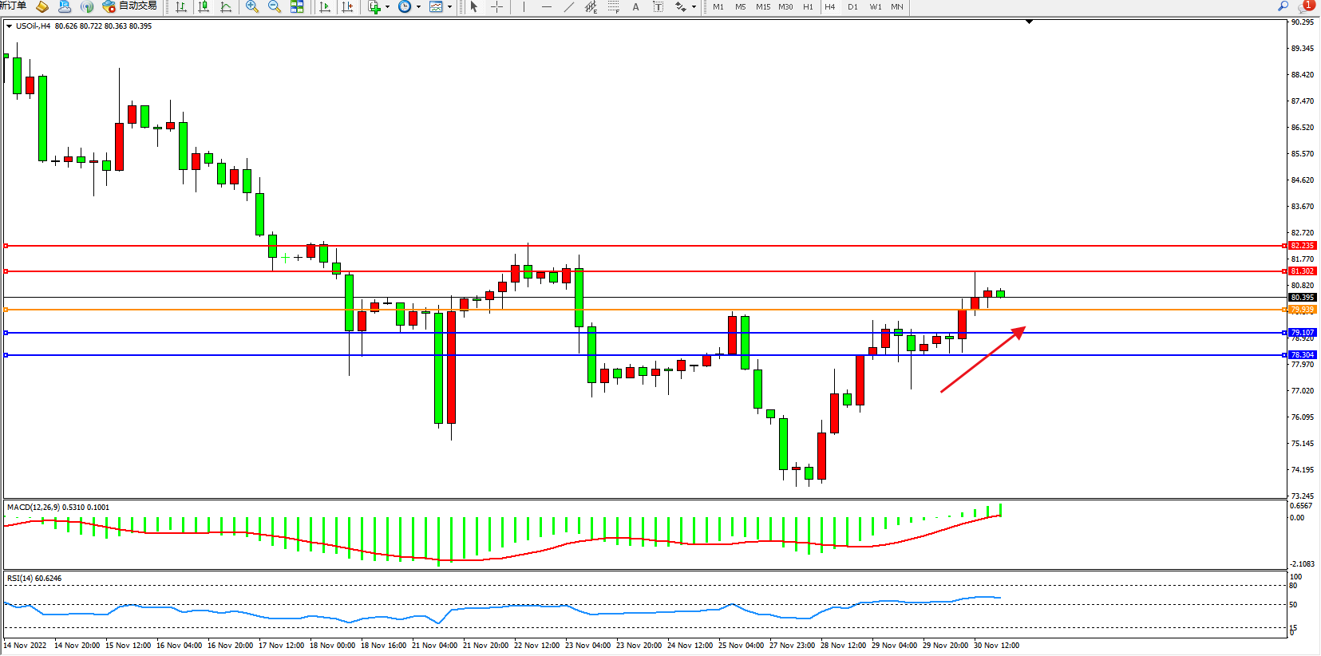Select the Horizontal Line tool
Image resolution: width=1321 pixels, height=656 pixels.
[546, 7]
